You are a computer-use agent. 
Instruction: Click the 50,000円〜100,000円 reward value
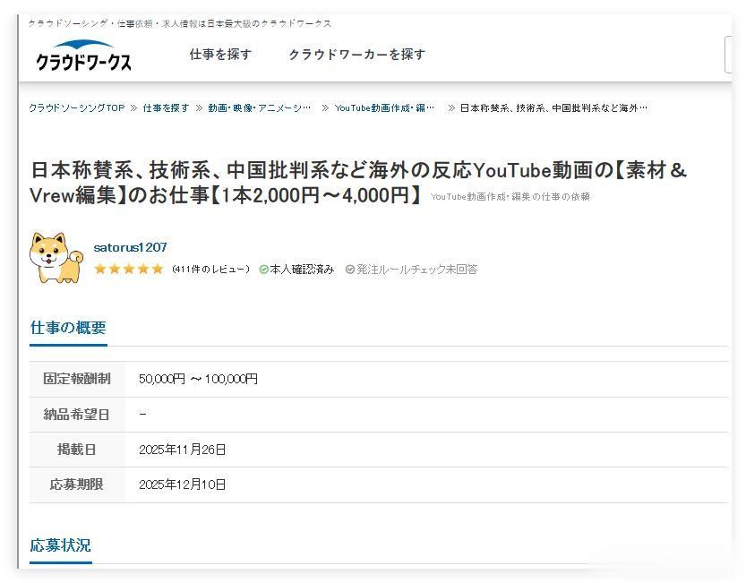pos(198,379)
